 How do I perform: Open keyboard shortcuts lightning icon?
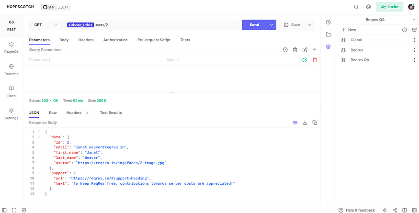(385, 210)
